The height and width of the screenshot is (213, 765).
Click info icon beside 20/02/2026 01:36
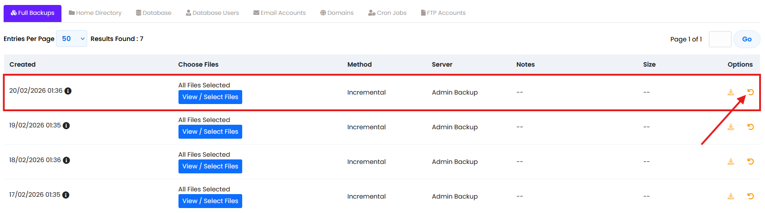pos(68,91)
